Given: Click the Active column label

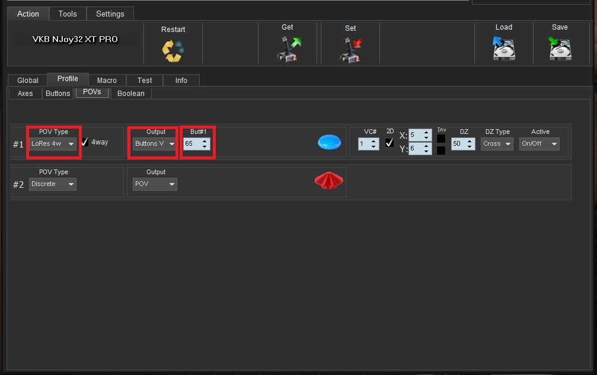Looking at the screenshot, I should [540, 132].
